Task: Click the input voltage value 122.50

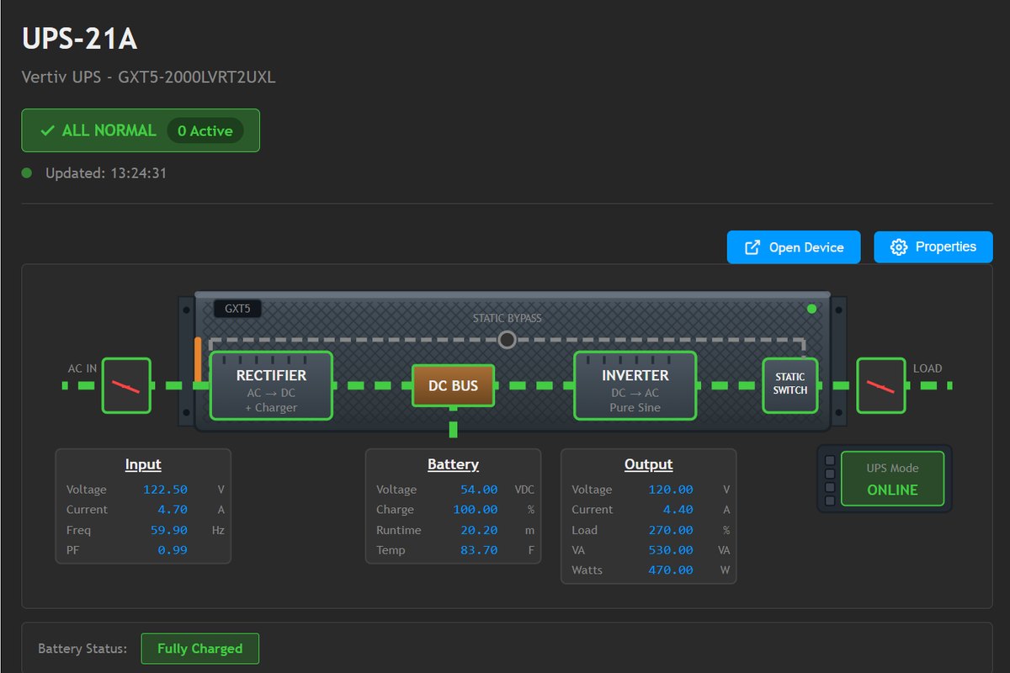Action: tap(167, 490)
